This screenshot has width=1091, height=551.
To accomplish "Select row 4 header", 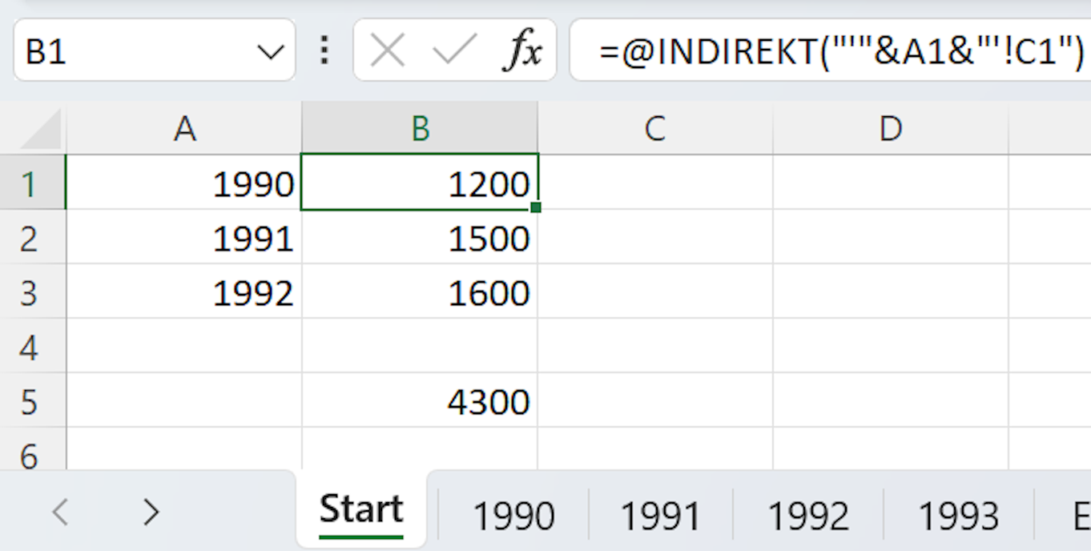I will [x=32, y=347].
